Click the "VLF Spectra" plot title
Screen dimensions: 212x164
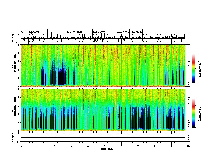tap(30, 32)
